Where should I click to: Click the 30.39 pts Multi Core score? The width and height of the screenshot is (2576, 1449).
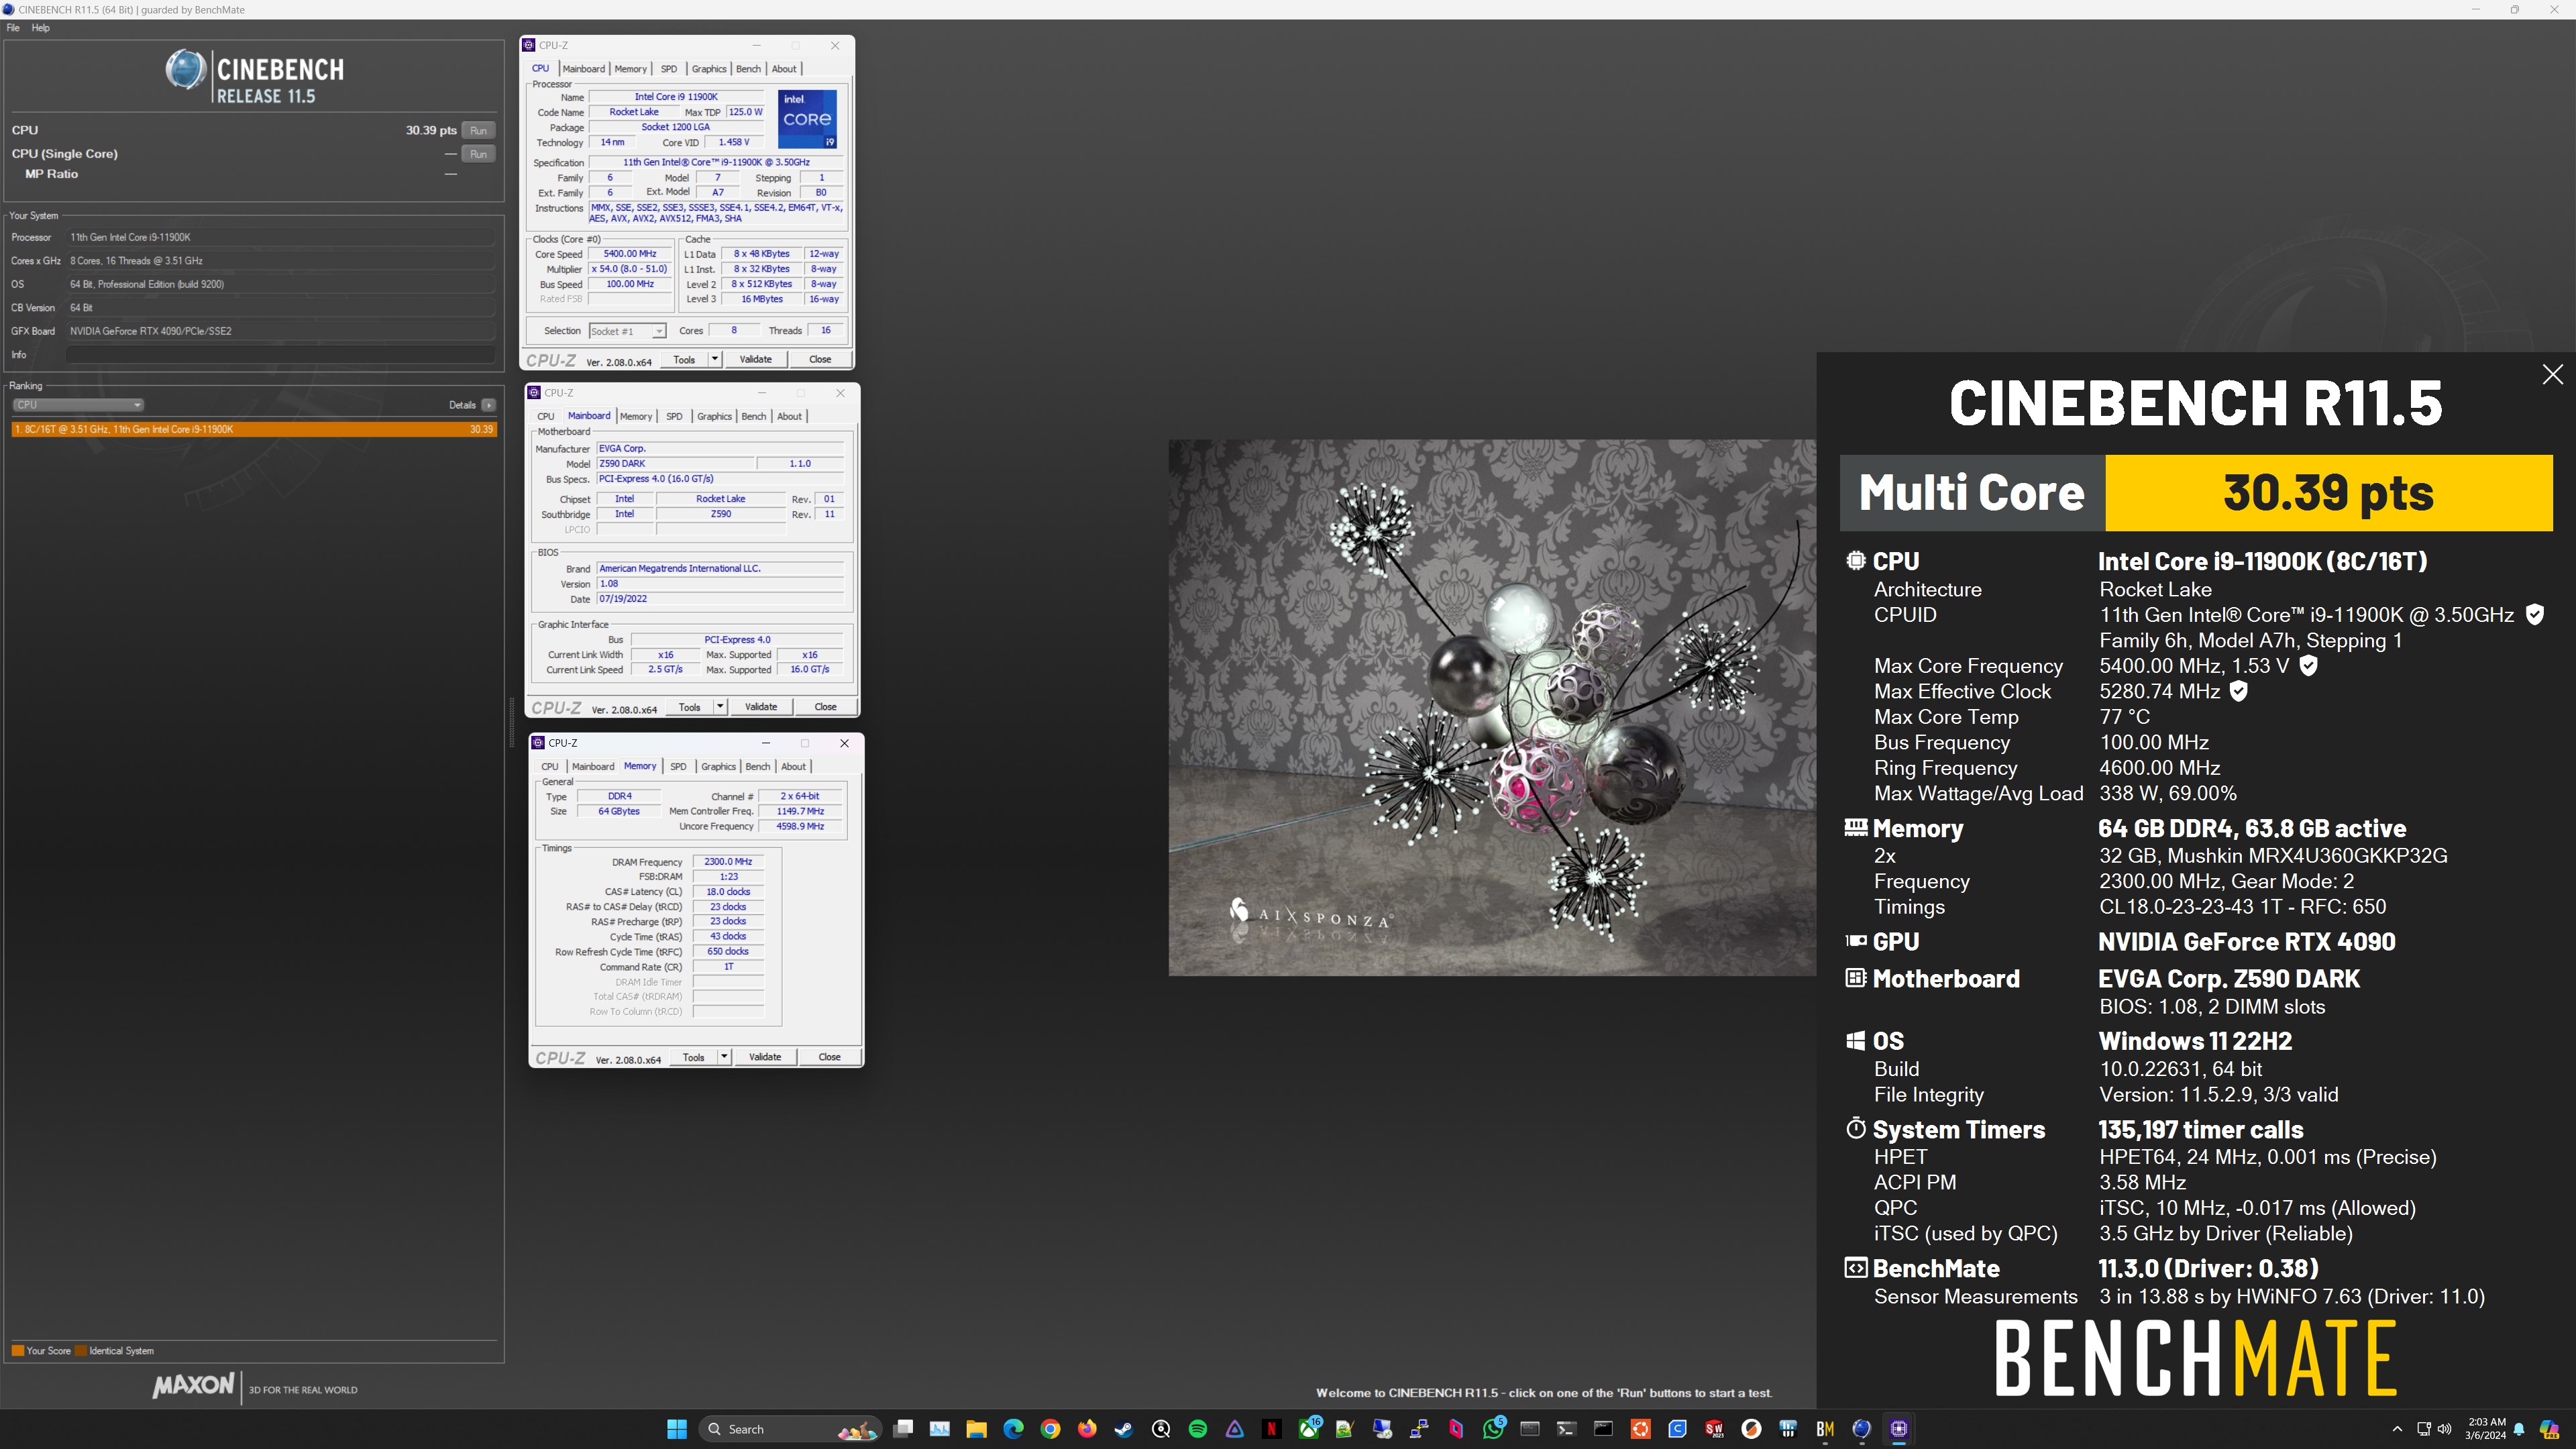(x=2328, y=493)
